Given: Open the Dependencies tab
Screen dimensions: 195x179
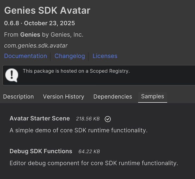Looking at the screenshot, I should pos(113,97).
